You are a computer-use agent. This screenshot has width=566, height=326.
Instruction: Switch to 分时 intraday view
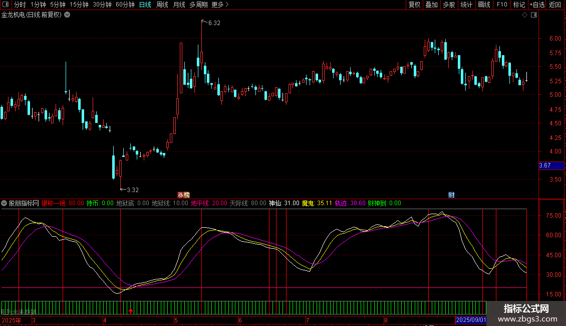click(20, 5)
